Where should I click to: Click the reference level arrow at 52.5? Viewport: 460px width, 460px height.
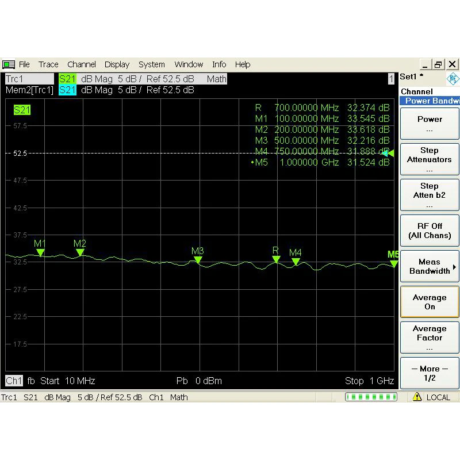click(388, 153)
